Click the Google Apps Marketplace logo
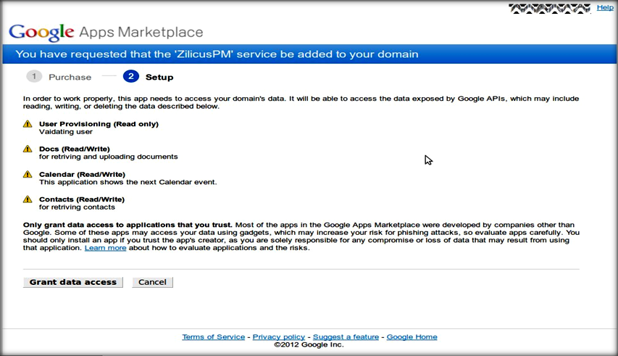 pos(106,33)
